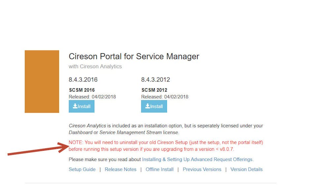Click Install button for SCSM 2016
330x189 pixels.
coord(82,106)
